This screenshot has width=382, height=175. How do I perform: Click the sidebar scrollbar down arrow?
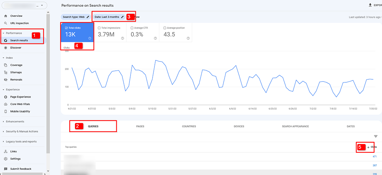point(48,171)
